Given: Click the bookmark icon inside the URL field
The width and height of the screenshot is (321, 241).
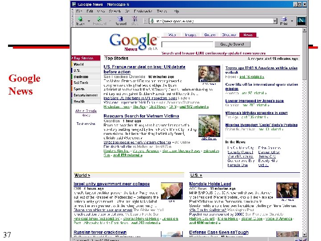Looking at the screenshot, I should click(152, 21).
